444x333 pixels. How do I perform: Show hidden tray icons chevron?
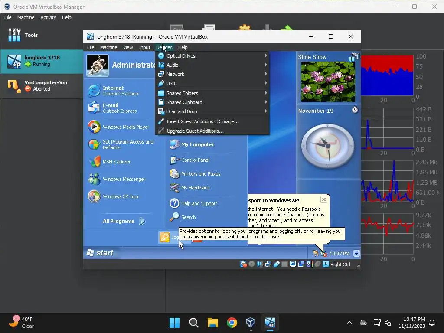tap(349, 323)
